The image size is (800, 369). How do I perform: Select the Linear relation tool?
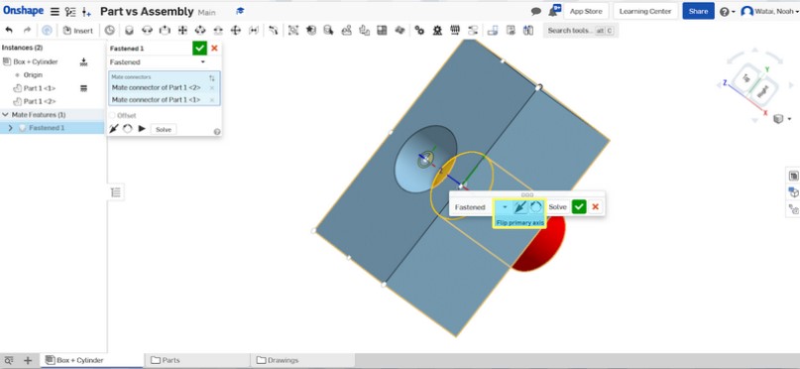click(473, 30)
